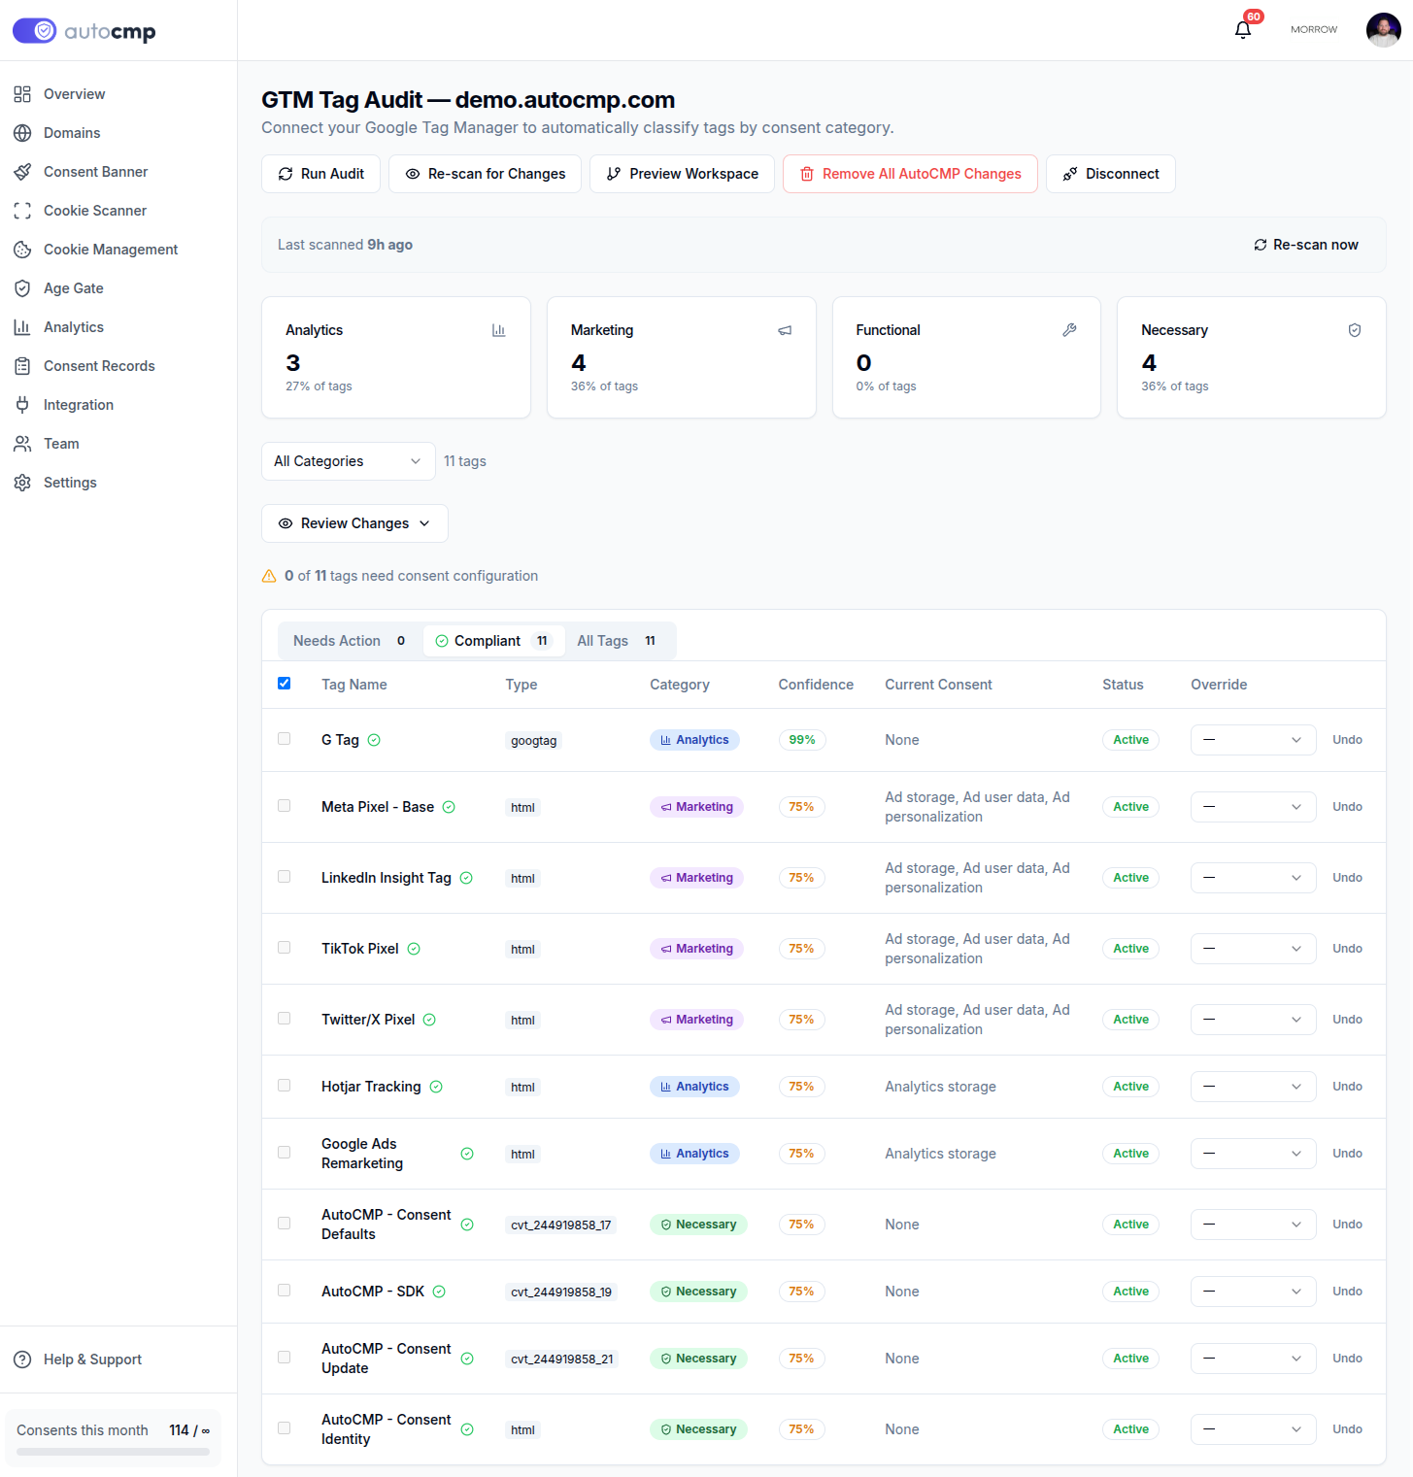Check the Meta Pixel - Base row checkbox
Image resolution: width=1413 pixels, height=1477 pixels.
[x=285, y=806]
